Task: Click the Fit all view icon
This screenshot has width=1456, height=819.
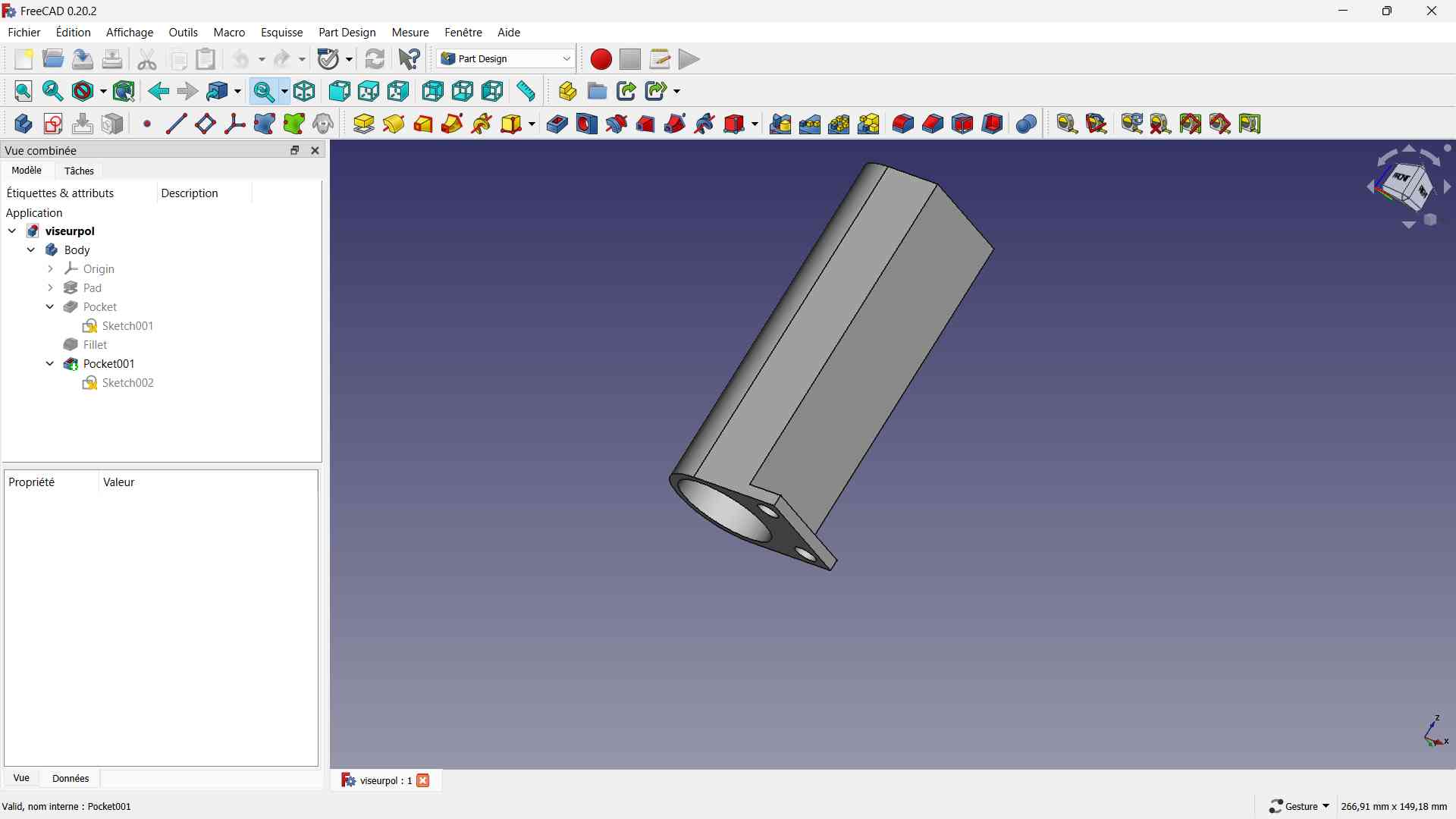Action: click(24, 91)
